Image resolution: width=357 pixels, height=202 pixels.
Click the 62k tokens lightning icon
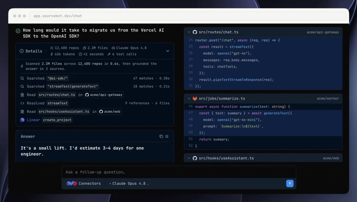52,54
